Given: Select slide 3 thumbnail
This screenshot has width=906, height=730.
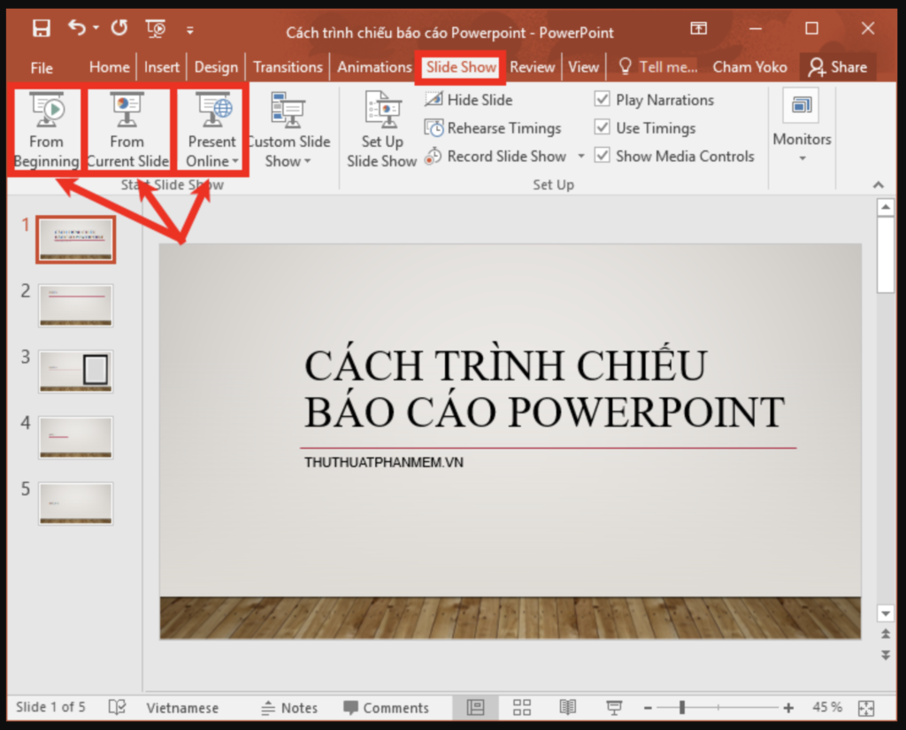Looking at the screenshot, I should click(x=76, y=372).
